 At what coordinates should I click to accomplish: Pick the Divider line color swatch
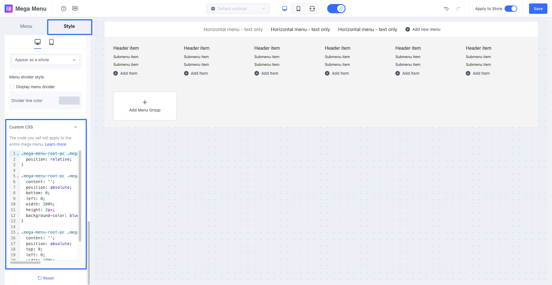pos(69,101)
